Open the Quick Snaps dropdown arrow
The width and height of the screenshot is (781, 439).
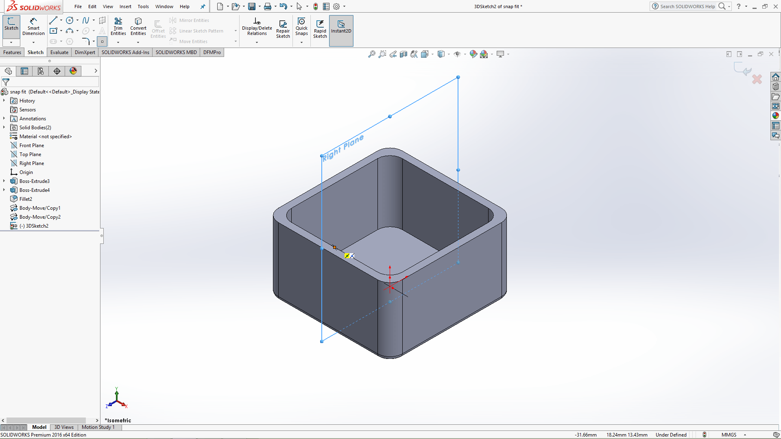pyautogui.click(x=301, y=42)
